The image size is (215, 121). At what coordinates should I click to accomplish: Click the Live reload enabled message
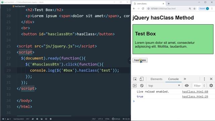(153, 92)
